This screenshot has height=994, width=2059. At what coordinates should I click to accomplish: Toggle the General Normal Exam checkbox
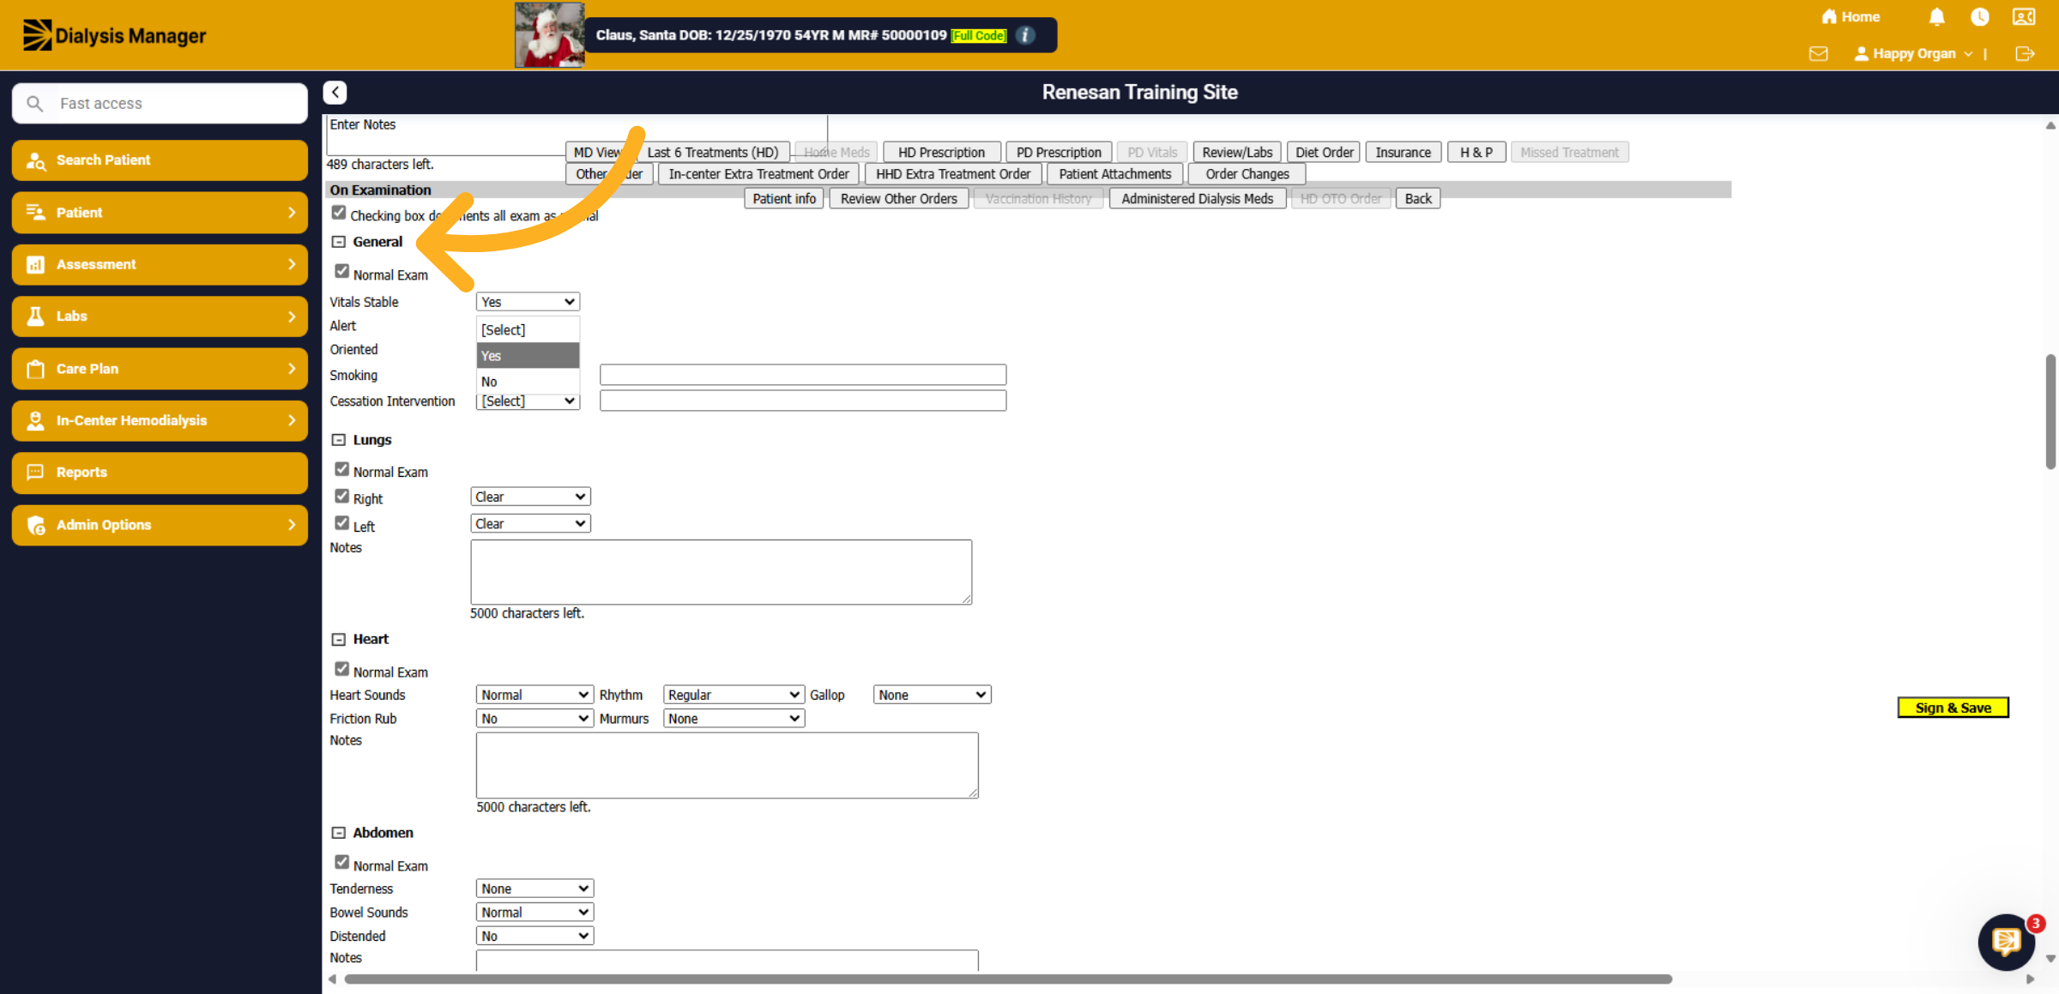pyautogui.click(x=341, y=271)
